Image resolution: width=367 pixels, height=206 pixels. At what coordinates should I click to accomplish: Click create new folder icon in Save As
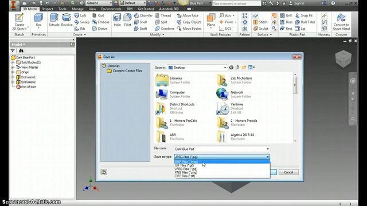tap(244, 68)
